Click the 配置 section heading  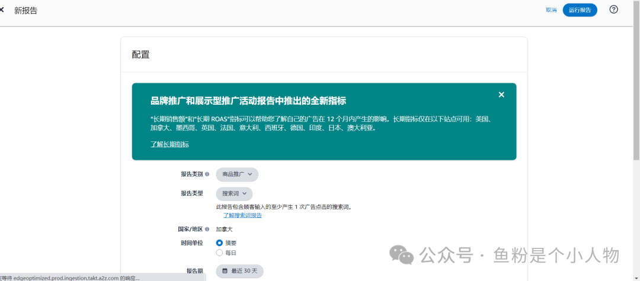coord(140,54)
